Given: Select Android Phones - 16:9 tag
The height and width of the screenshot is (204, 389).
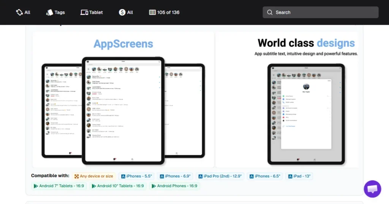Looking at the screenshot, I should [174, 186].
